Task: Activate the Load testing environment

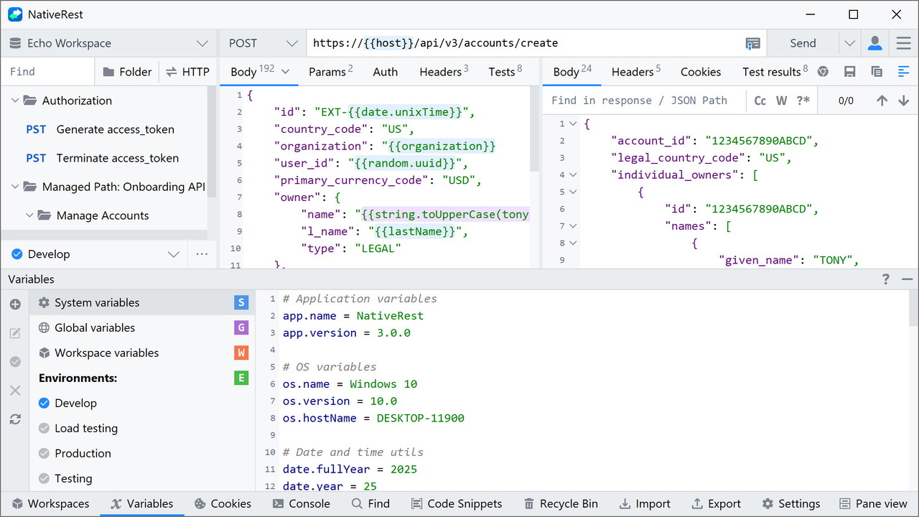Action: pos(85,428)
